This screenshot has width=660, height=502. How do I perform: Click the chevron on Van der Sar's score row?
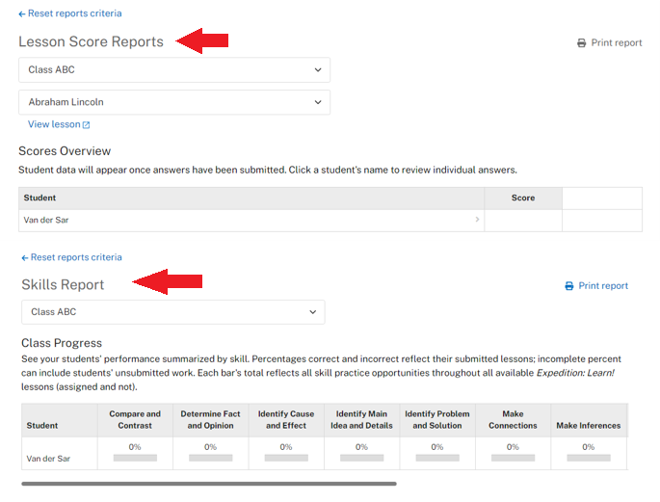(x=477, y=220)
